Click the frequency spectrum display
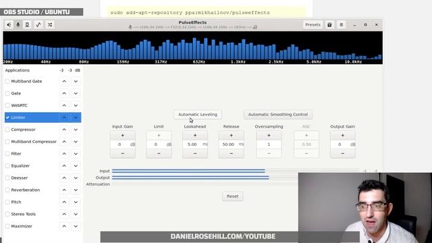Screen dimensions: 432x243 (x=192, y=48)
